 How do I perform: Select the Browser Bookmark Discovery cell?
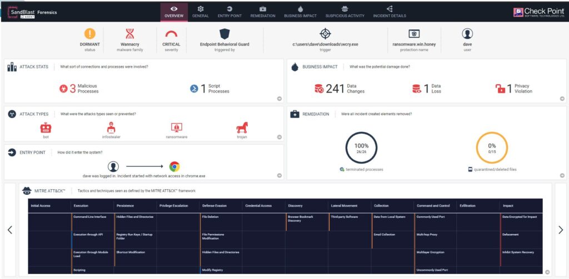click(x=307, y=222)
